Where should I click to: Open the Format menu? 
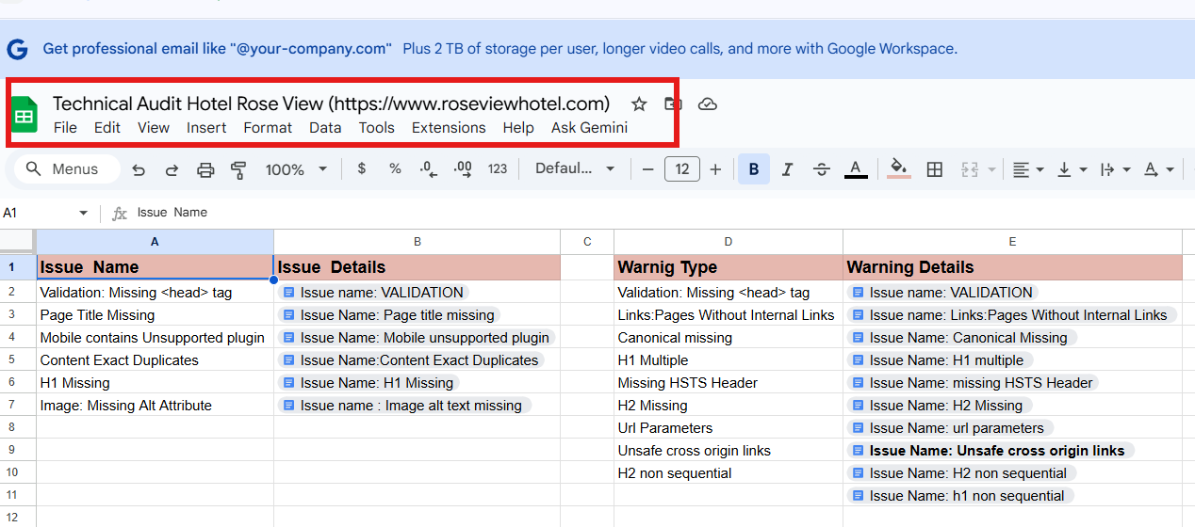point(268,128)
